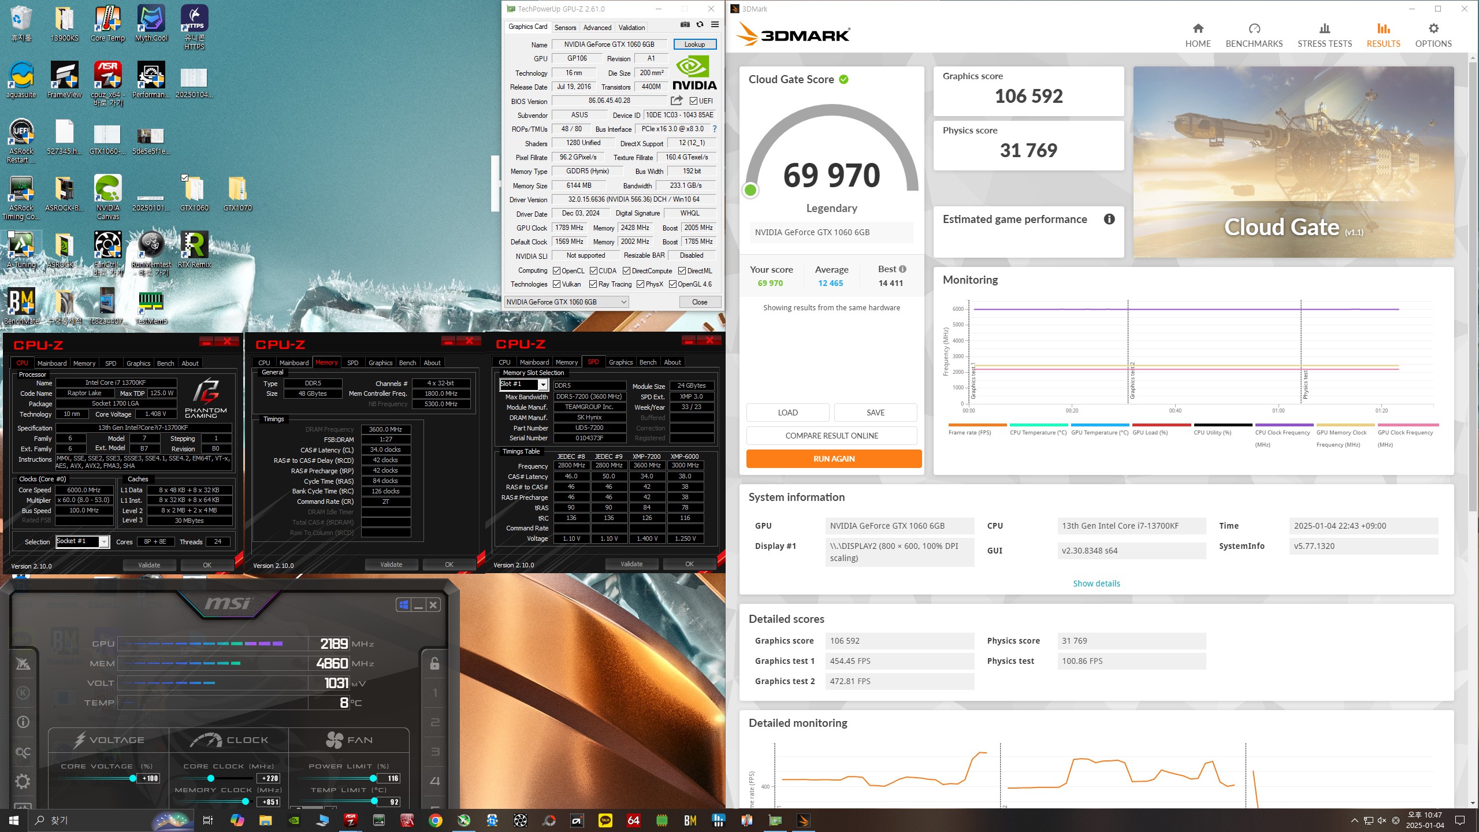Open NVIDIA Canvas desktop shortcut
The width and height of the screenshot is (1479, 832).
(x=108, y=198)
